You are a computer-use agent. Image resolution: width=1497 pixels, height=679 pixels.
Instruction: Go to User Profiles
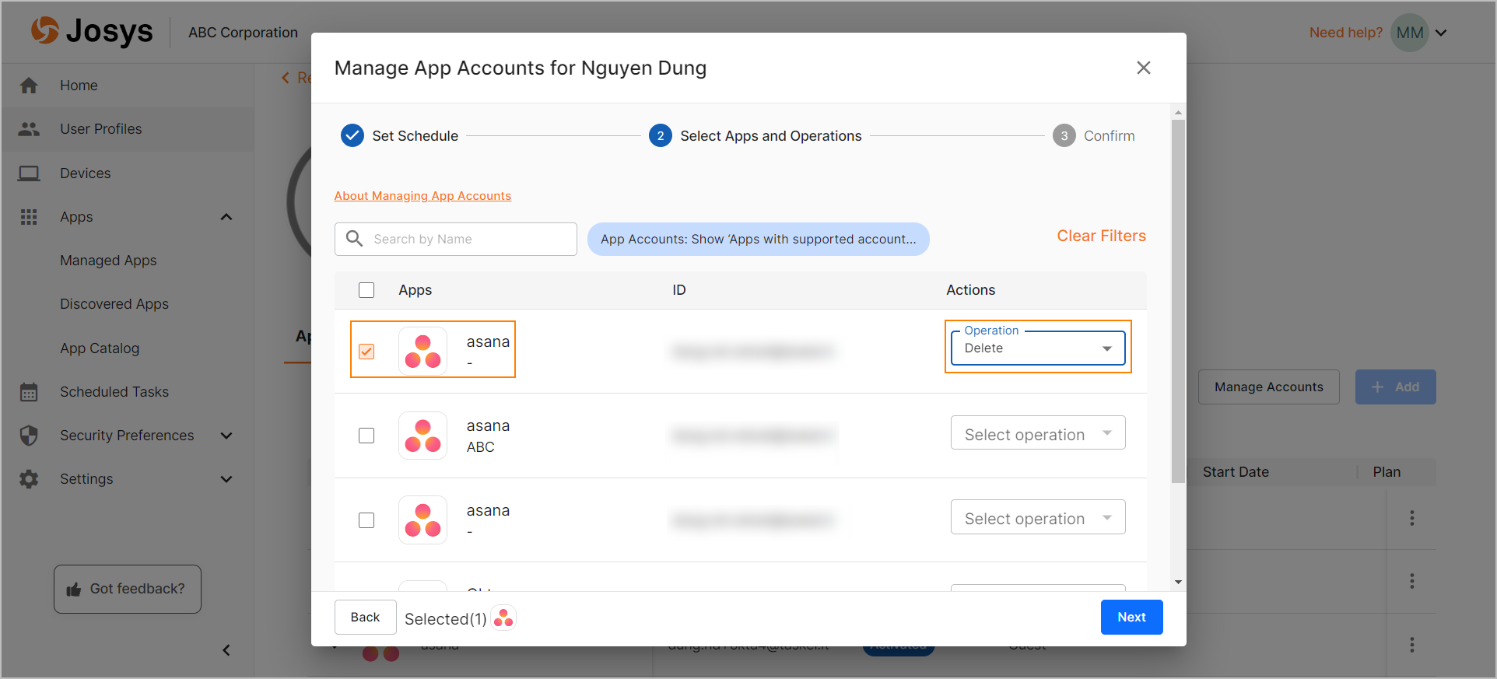coord(101,129)
